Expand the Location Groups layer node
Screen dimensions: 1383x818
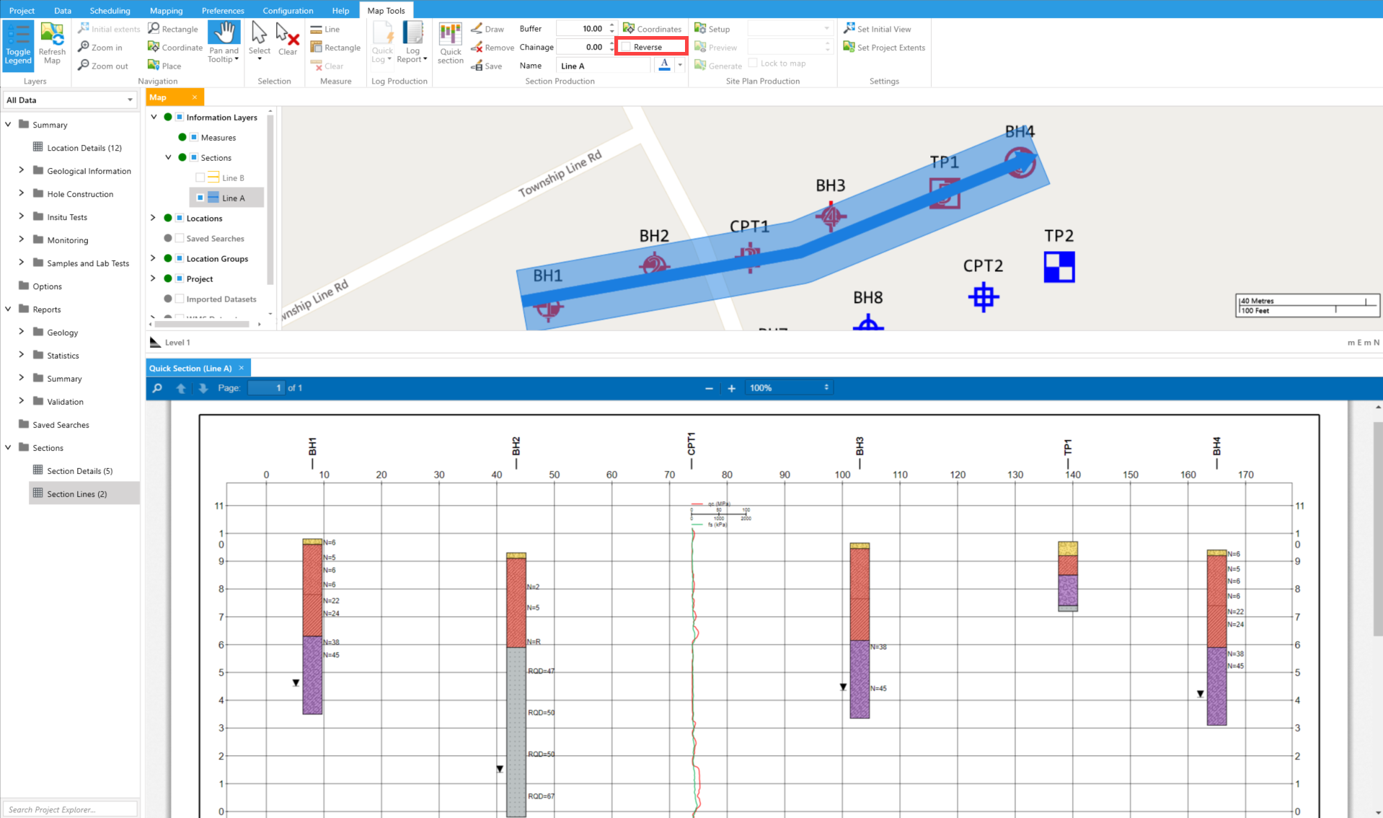pyautogui.click(x=153, y=258)
